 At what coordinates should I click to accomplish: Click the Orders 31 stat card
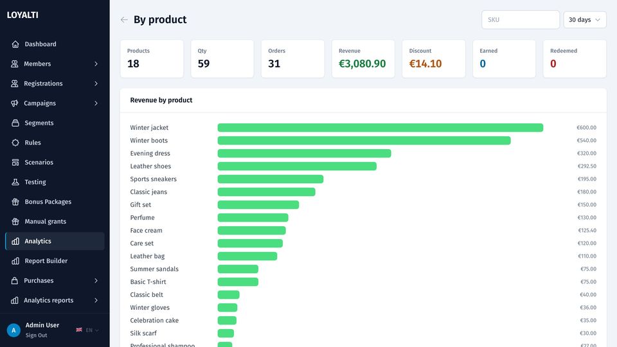(293, 58)
